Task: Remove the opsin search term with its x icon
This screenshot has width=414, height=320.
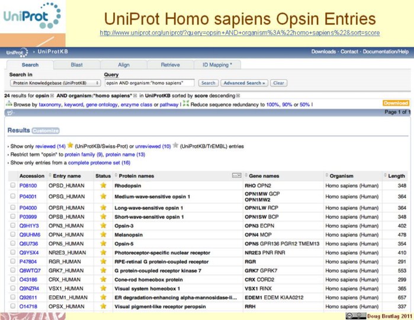Action: 52,95
